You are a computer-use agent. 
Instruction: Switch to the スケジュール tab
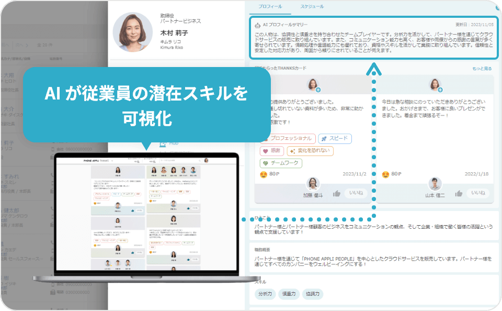[312, 7]
